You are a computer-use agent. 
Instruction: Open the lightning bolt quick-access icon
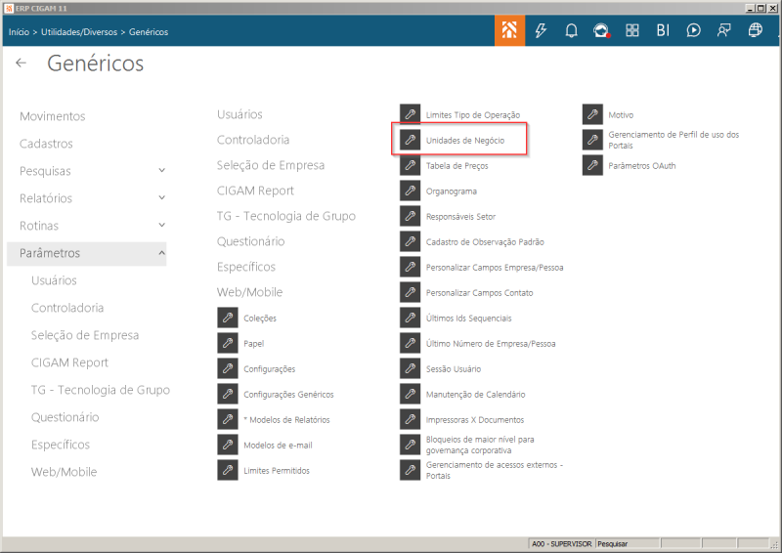click(541, 31)
